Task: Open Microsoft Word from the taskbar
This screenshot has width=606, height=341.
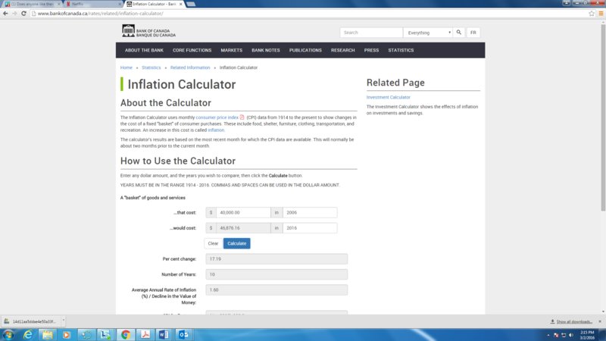Action: coord(164,334)
